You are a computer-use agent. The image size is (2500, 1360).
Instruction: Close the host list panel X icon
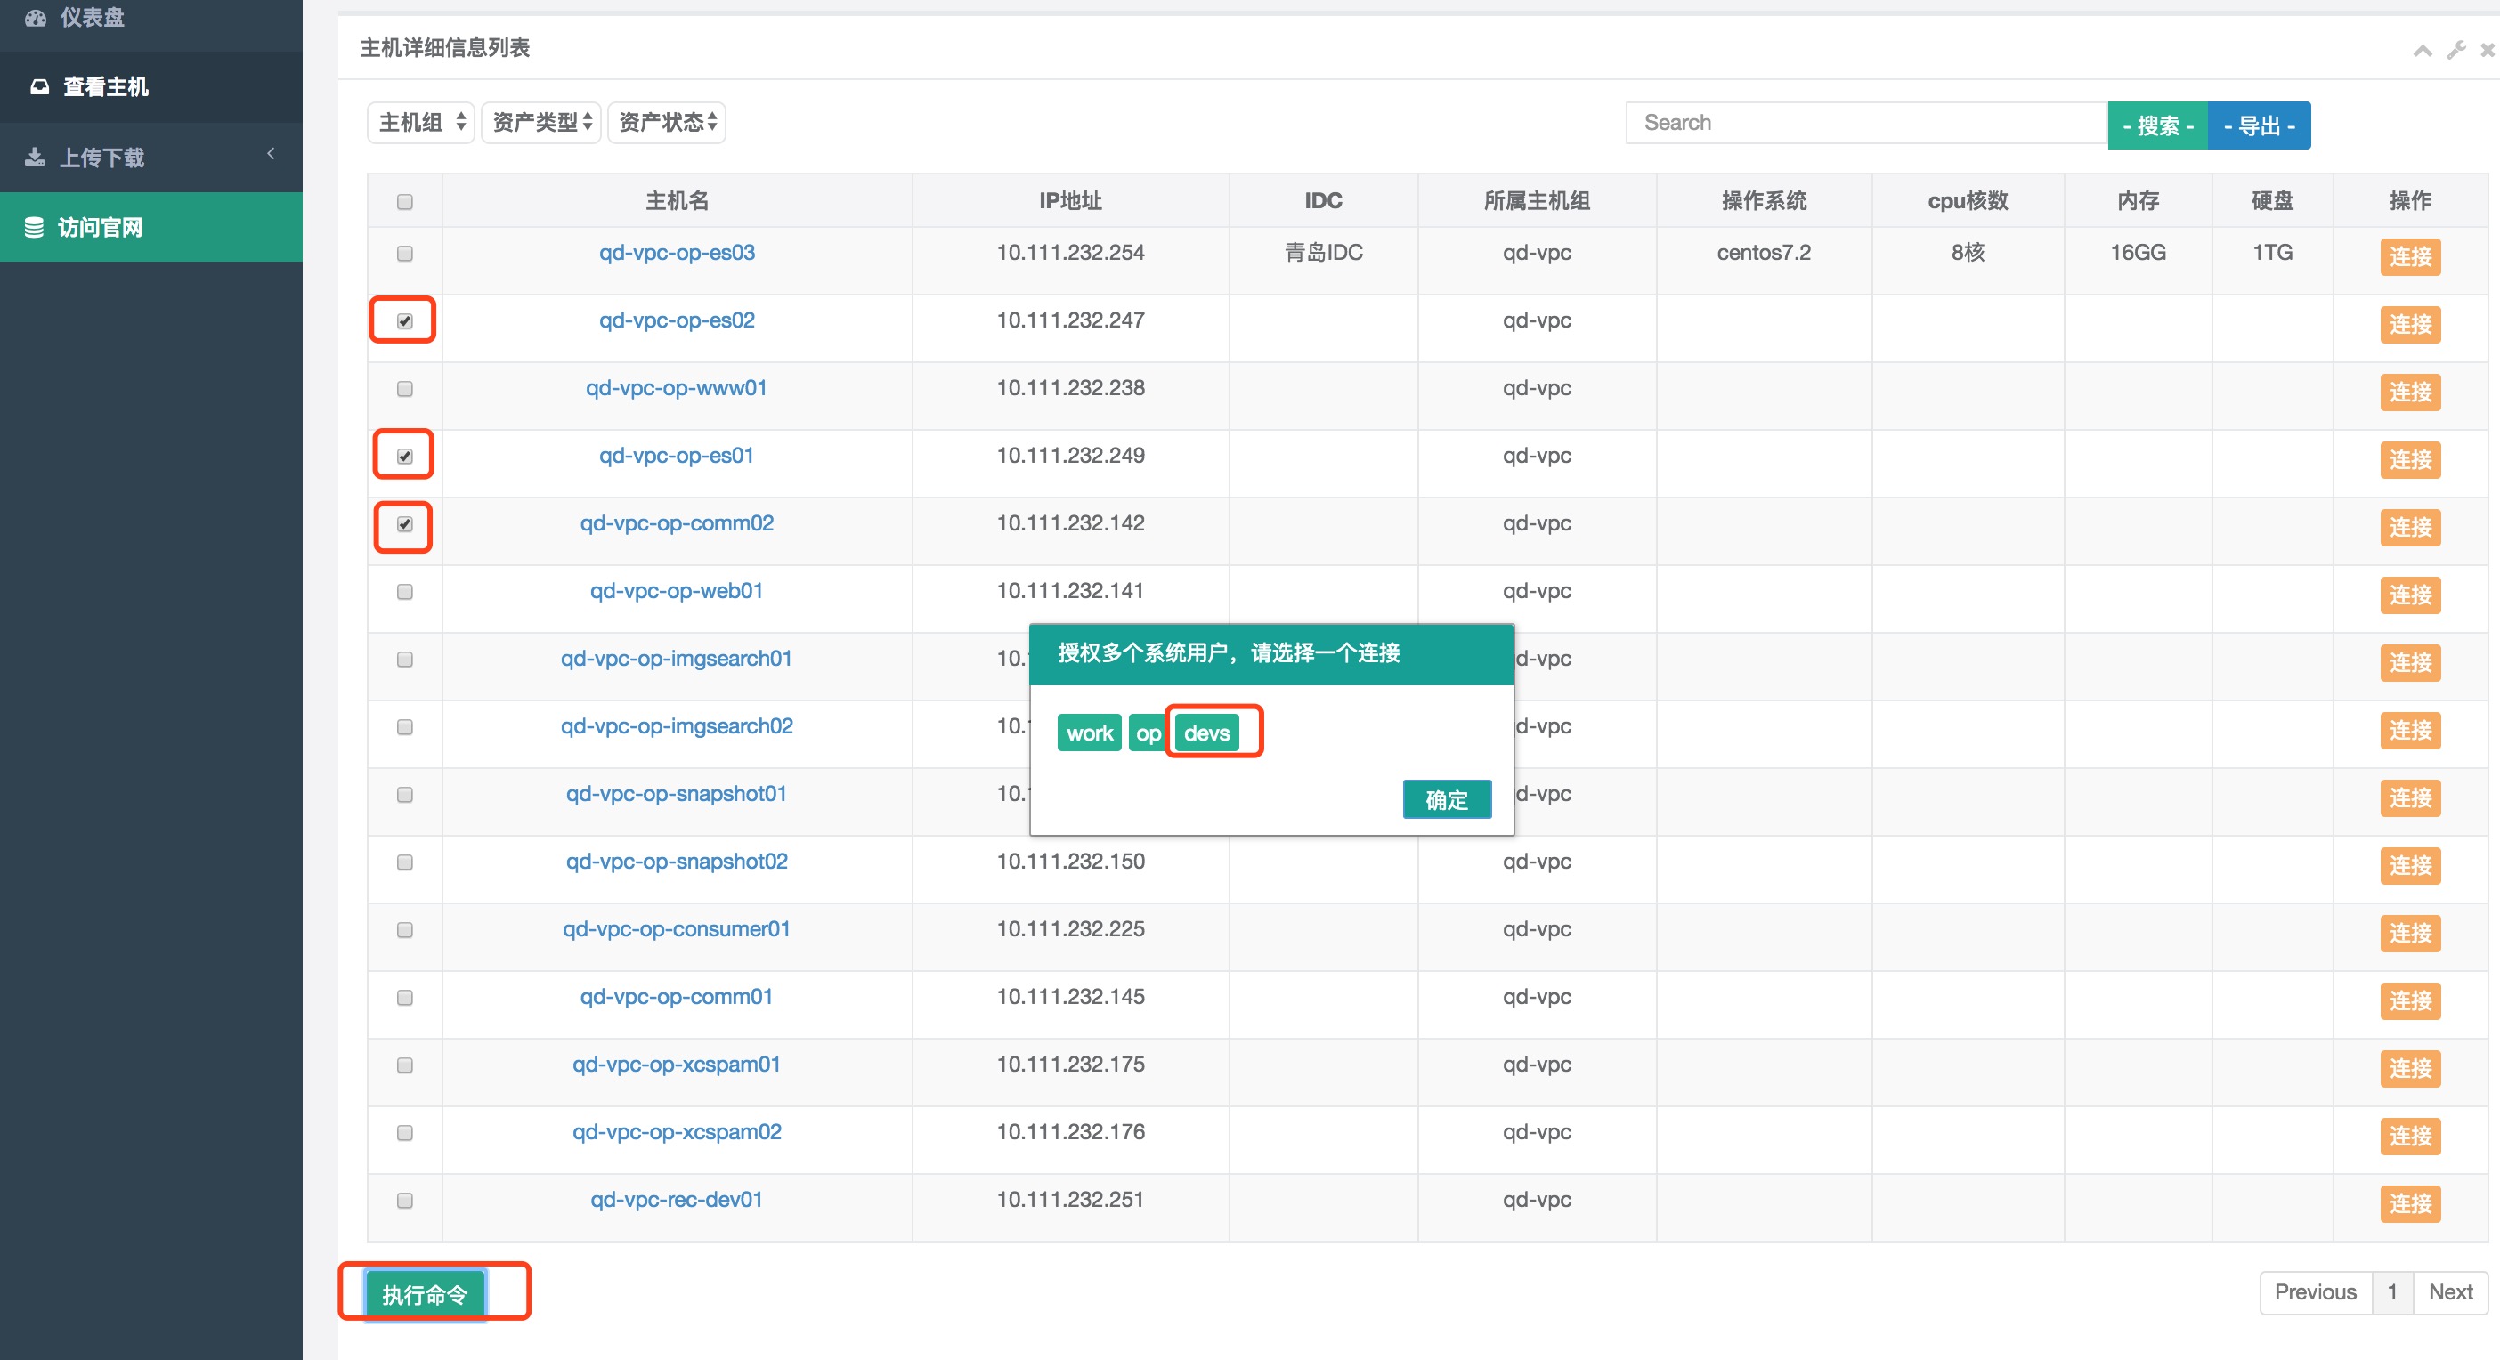click(2488, 50)
